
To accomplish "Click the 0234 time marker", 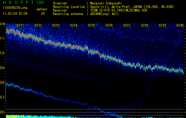I will tap(74, 25).
